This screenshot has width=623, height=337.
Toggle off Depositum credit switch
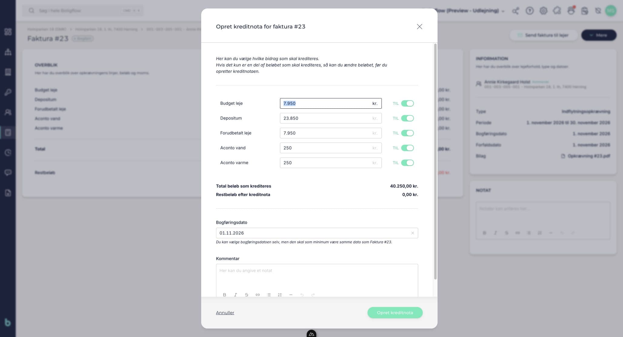click(407, 118)
